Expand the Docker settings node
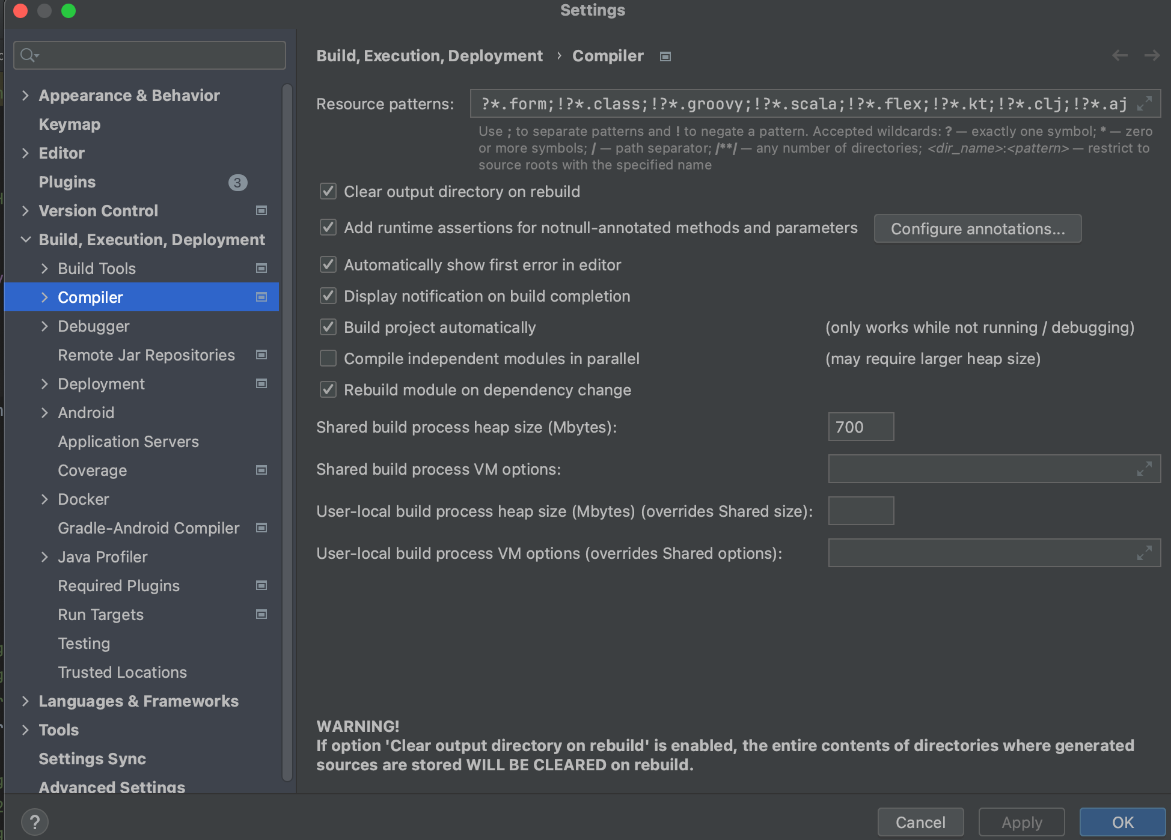The height and width of the screenshot is (840, 1171). [x=44, y=499]
